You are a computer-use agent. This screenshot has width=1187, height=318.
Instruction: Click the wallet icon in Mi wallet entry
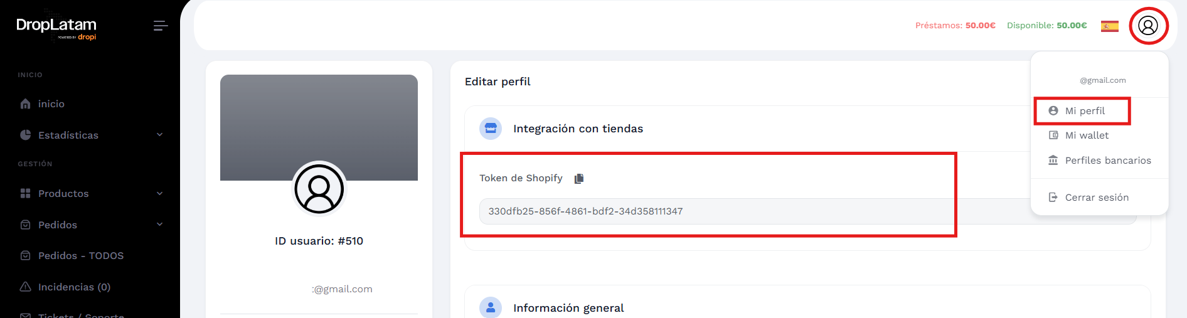1053,135
